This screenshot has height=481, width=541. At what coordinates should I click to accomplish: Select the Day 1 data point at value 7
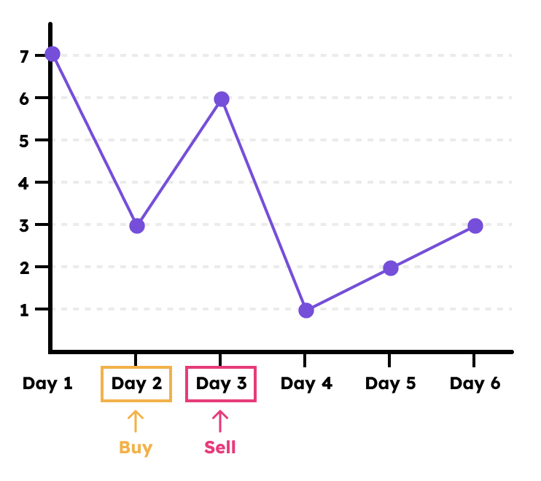52,54
